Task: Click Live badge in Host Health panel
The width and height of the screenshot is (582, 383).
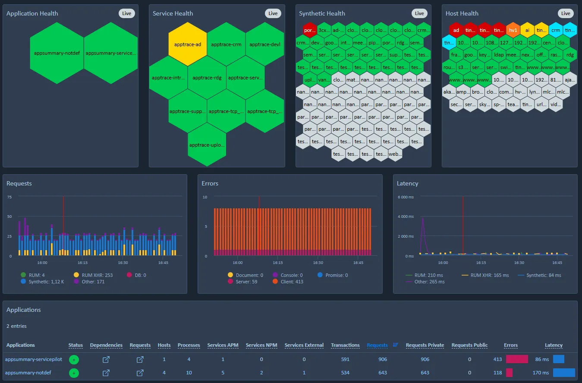Action: pos(566,13)
